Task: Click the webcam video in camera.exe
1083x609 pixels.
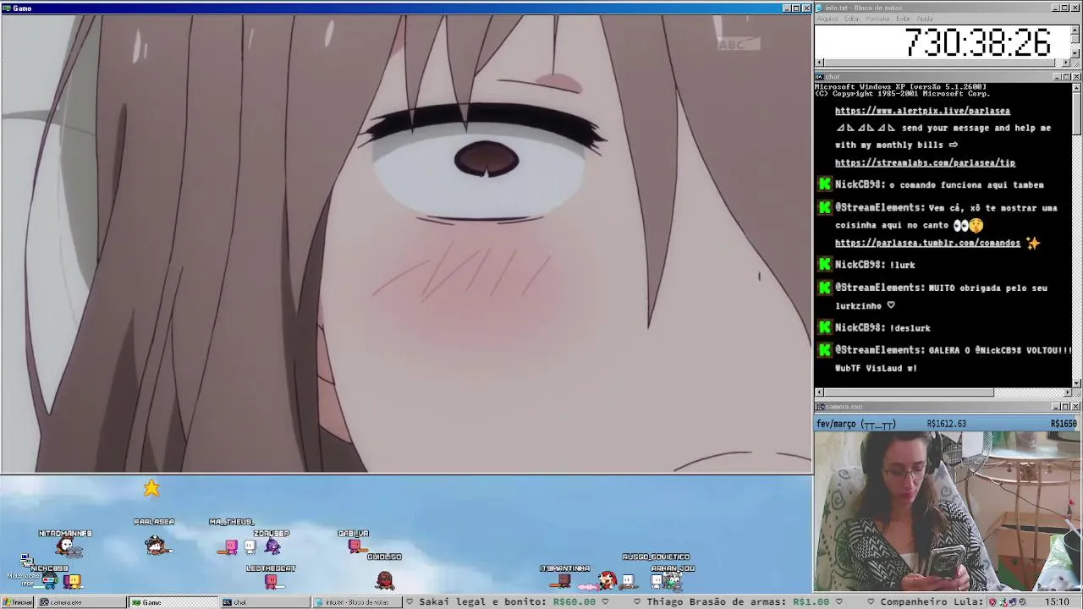Action: (x=948, y=511)
